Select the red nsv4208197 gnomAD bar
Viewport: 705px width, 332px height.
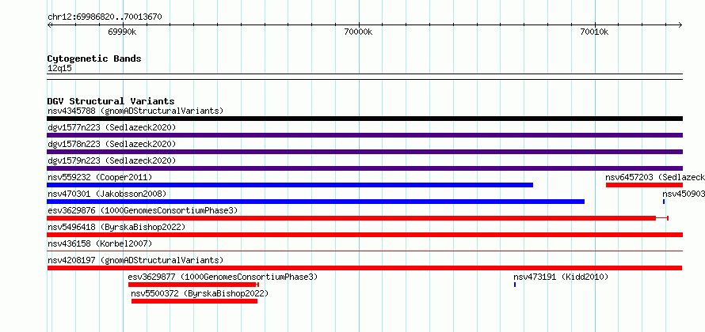(364, 268)
